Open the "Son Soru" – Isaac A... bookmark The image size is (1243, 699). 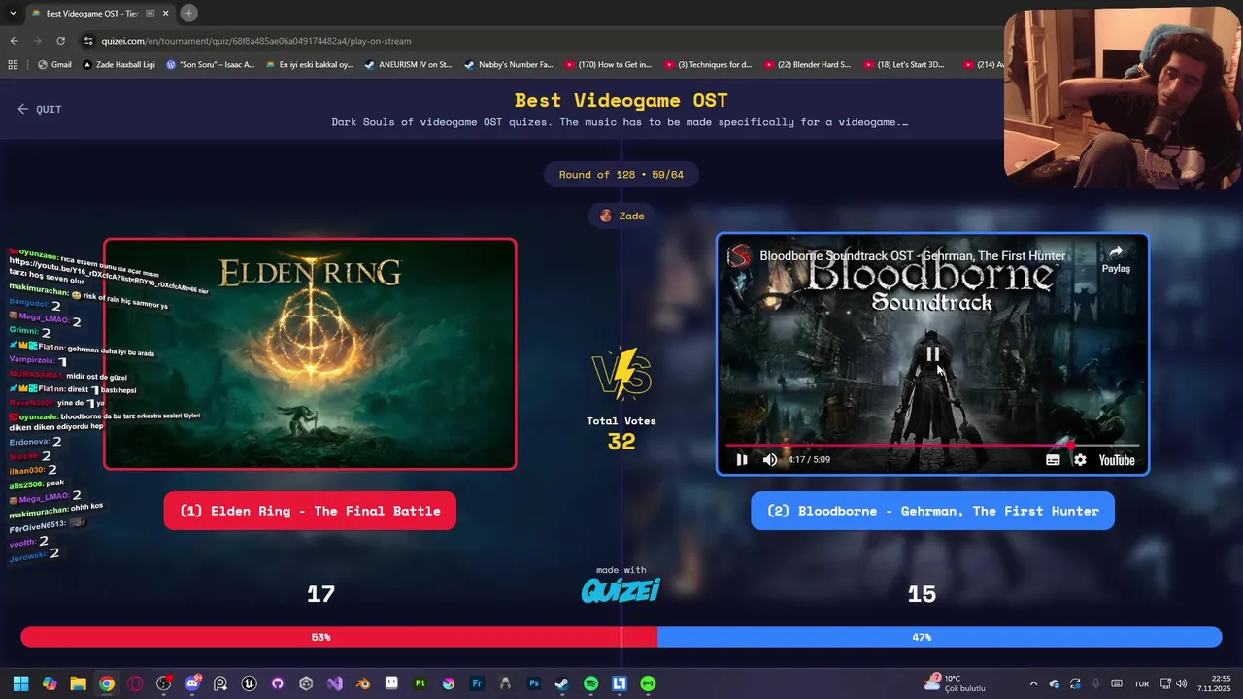click(x=210, y=65)
